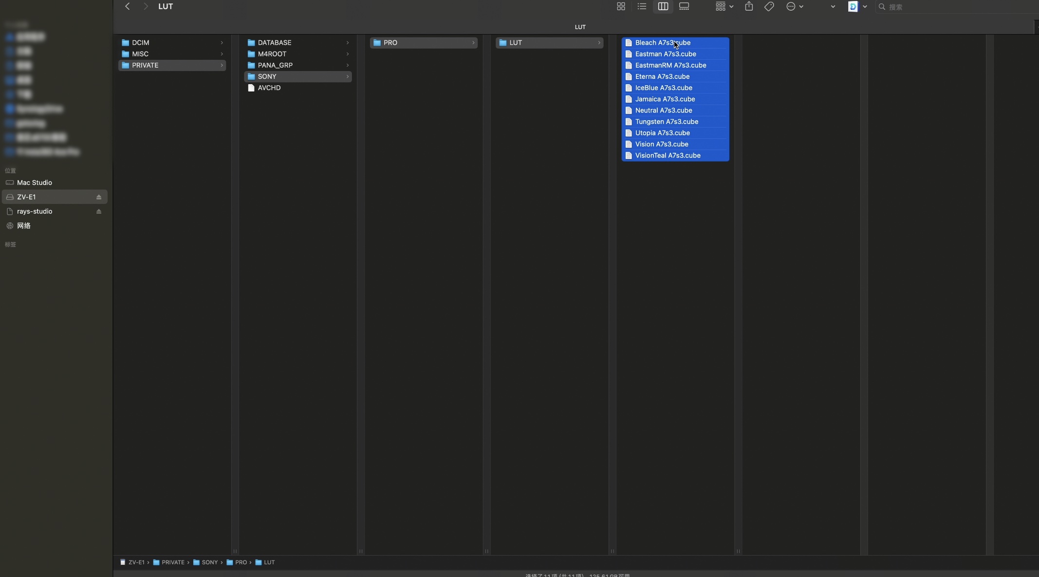Expand the MISC folder chevron
The image size is (1039, 577).
pyautogui.click(x=222, y=54)
